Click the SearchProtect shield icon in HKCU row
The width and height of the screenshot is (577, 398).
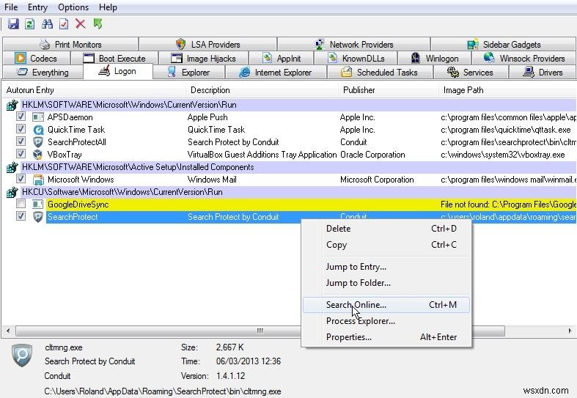(38, 217)
